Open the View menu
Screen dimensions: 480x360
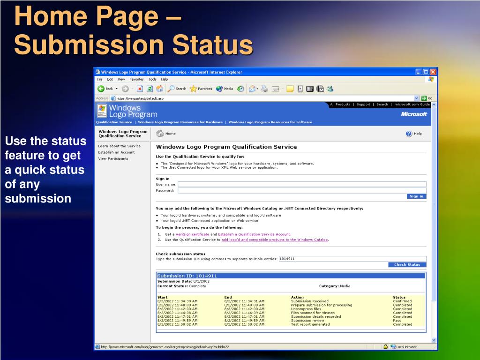click(x=121, y=79)
